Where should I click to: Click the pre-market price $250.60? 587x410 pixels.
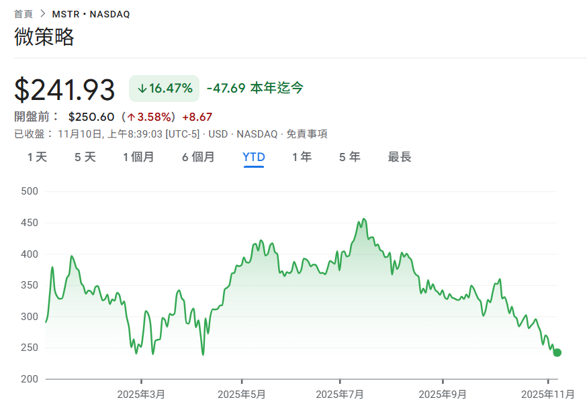click(x=91, y=115)
